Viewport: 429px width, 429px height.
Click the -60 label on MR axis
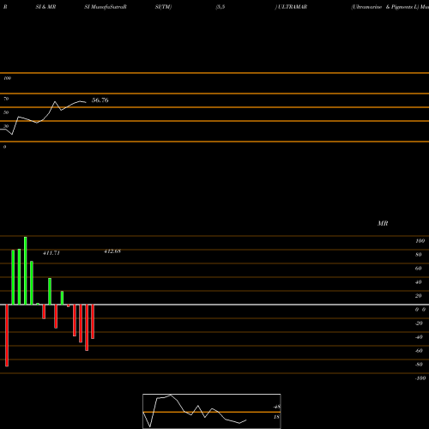[x=419, y=351]
